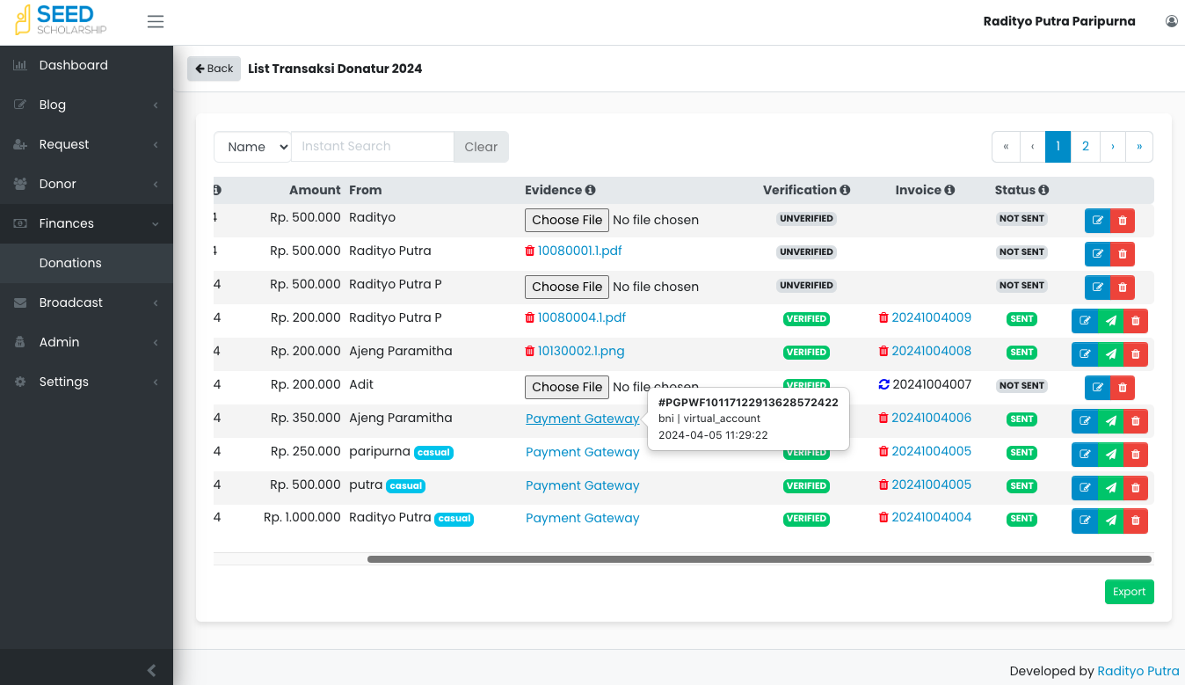This screenshot has height=685, width=1185.
Task: Delete evidence file 10080004.1.pdf via trash icon
Action: (x=529, y=317)
